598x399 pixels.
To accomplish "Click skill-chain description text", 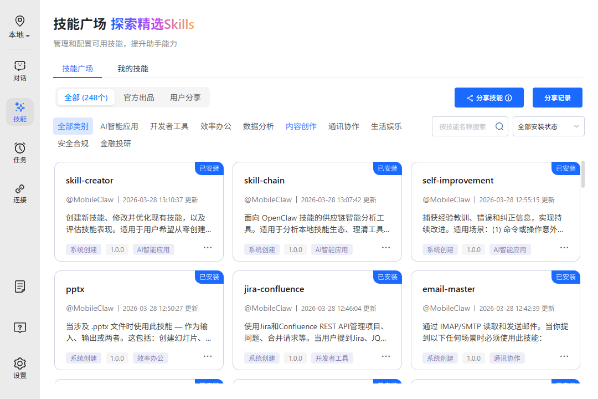I will (x=317, y=224).
